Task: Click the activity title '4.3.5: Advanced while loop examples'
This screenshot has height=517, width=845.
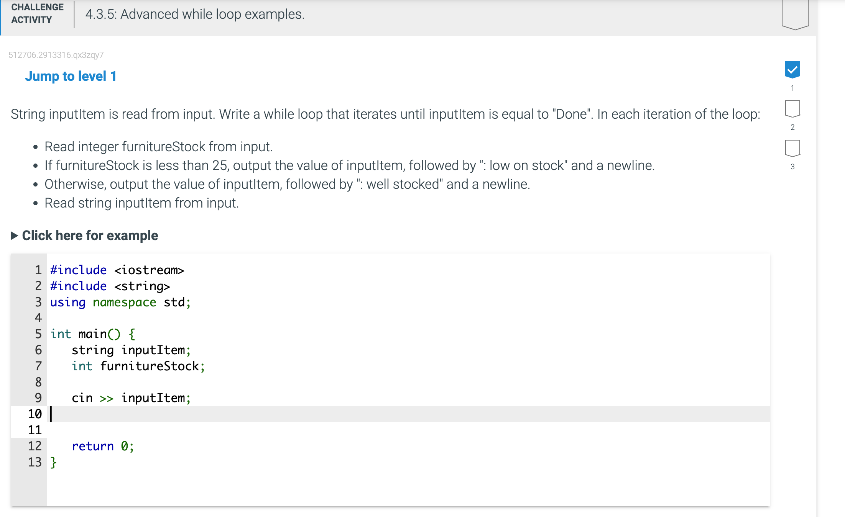Action: pos(195,14)
